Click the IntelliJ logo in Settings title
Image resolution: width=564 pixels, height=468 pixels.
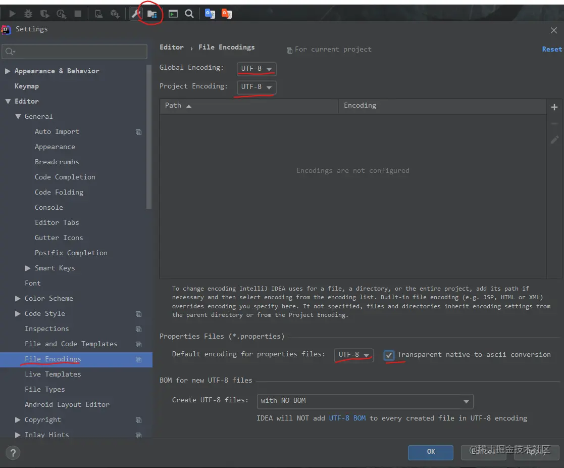tap(6, 29)
